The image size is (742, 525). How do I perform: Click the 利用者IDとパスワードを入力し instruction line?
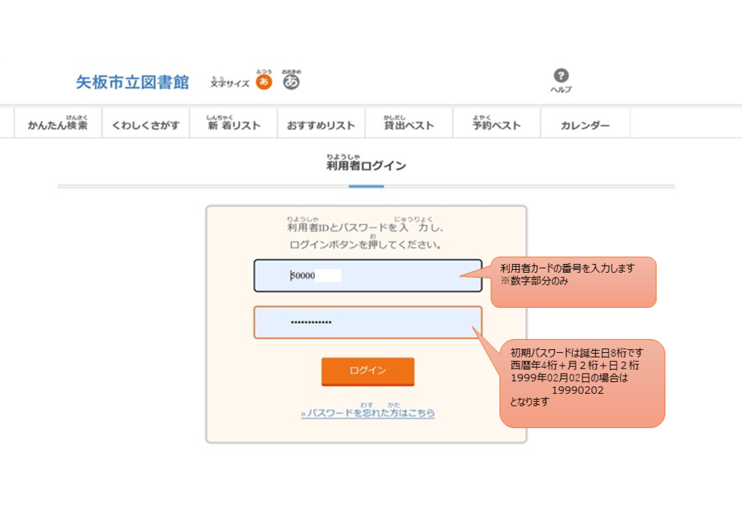pos(365,226)
